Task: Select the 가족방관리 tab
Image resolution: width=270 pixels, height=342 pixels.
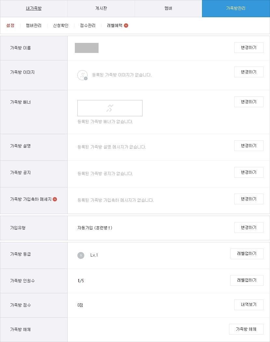Action: 236,8
